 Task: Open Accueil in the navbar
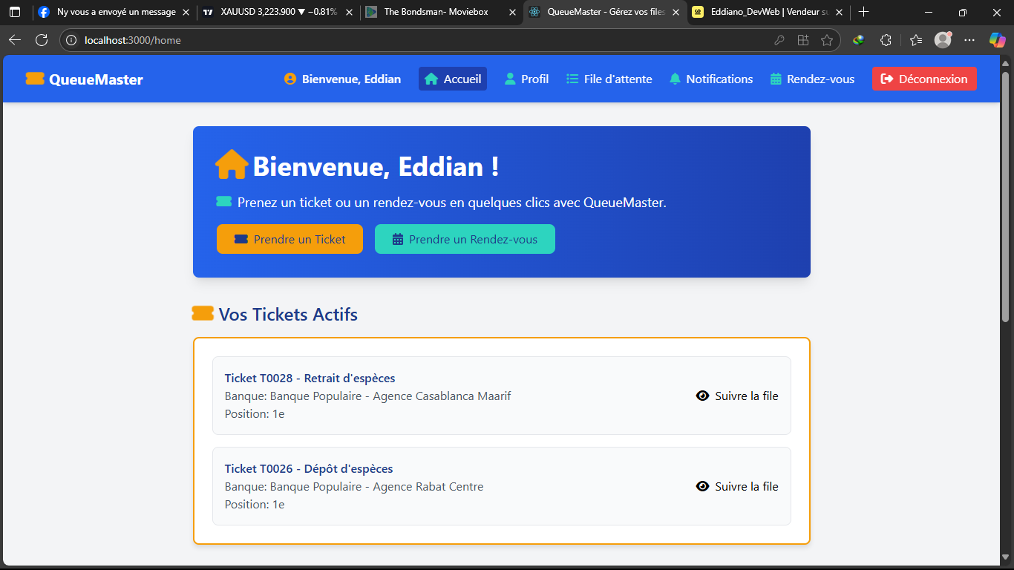tap(453, 79)
